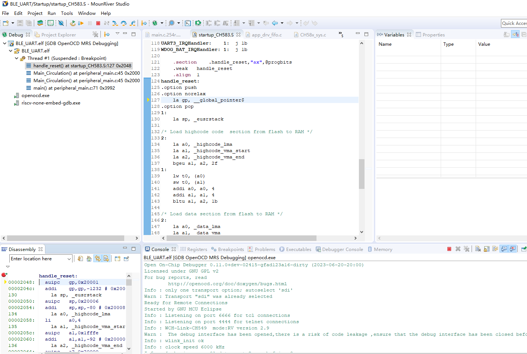
Task: Switch to the Properties tab
Action: pos(430,35)
